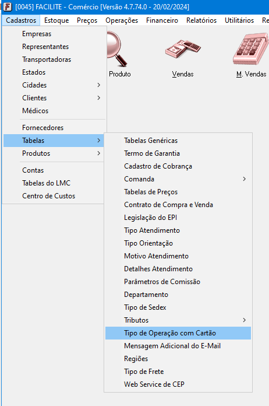Screen dimensions: 269x406
Task: Launch M. Vendas calculator icon
Action: tap(250, 48)
